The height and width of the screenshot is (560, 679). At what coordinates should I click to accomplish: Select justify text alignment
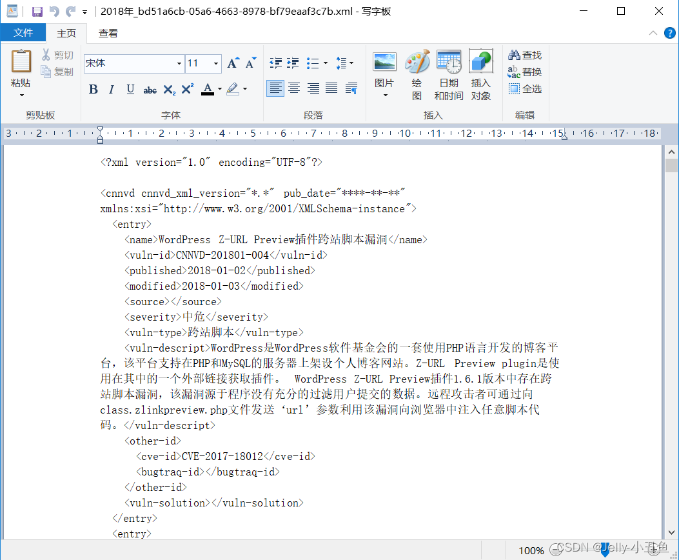tap(331, 88)
